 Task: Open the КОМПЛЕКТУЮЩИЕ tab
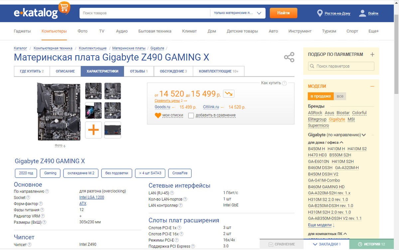218,71
